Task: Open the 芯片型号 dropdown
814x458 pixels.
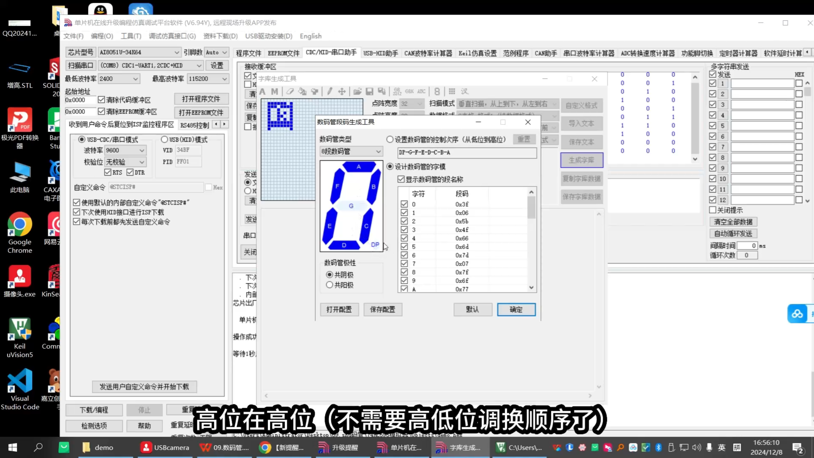Action: tap(177, 52)
